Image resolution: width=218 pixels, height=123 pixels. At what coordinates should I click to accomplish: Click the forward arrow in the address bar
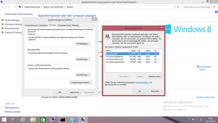point(8,7)
